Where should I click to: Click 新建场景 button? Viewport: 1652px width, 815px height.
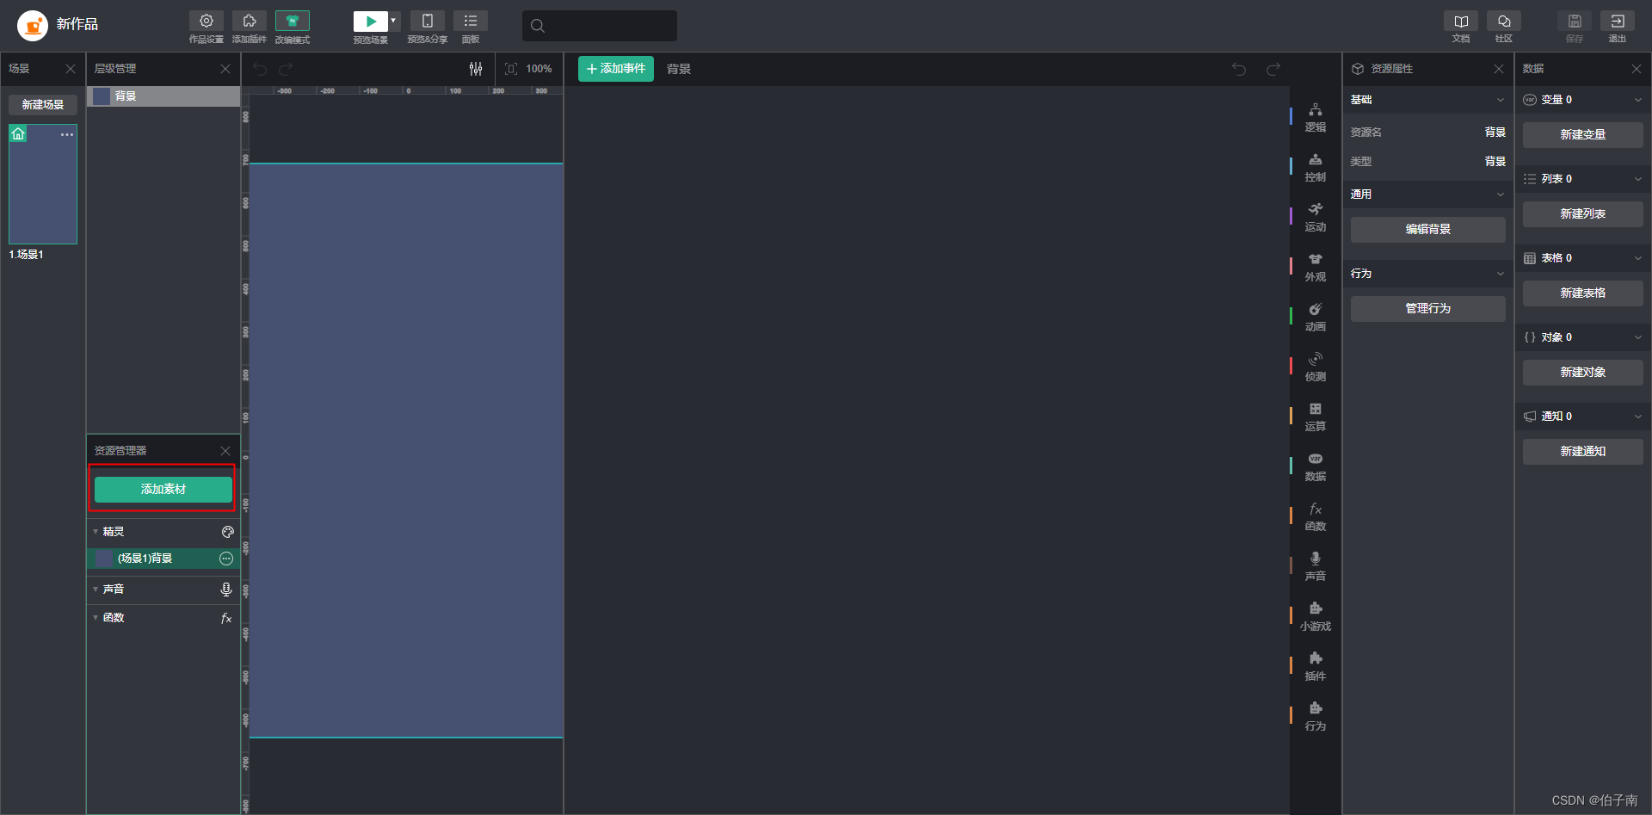pyautogui.click(x=43, y=105)
